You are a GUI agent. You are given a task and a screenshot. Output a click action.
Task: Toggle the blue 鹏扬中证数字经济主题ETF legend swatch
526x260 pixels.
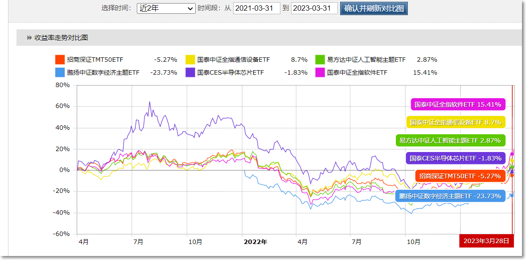60,72
